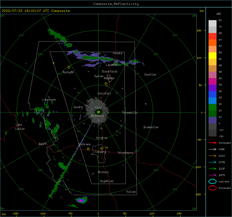The image size is (232, 217).
Task: Click the Lake Louise label
Action: tap(20, 127)
